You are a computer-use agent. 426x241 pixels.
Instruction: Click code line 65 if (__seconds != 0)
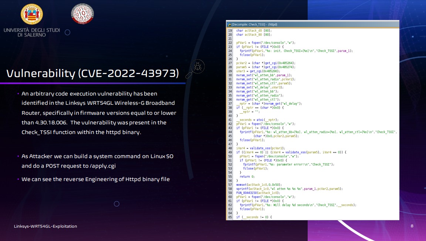click(254, 217)
